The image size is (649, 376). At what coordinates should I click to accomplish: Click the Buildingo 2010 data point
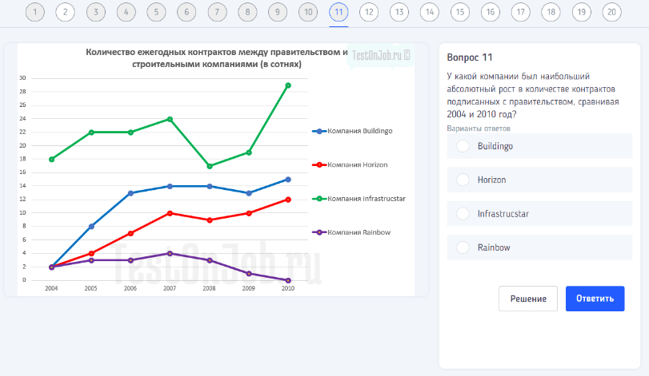coord(288,180)
